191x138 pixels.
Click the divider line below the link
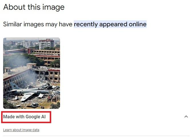pos(96,136)
